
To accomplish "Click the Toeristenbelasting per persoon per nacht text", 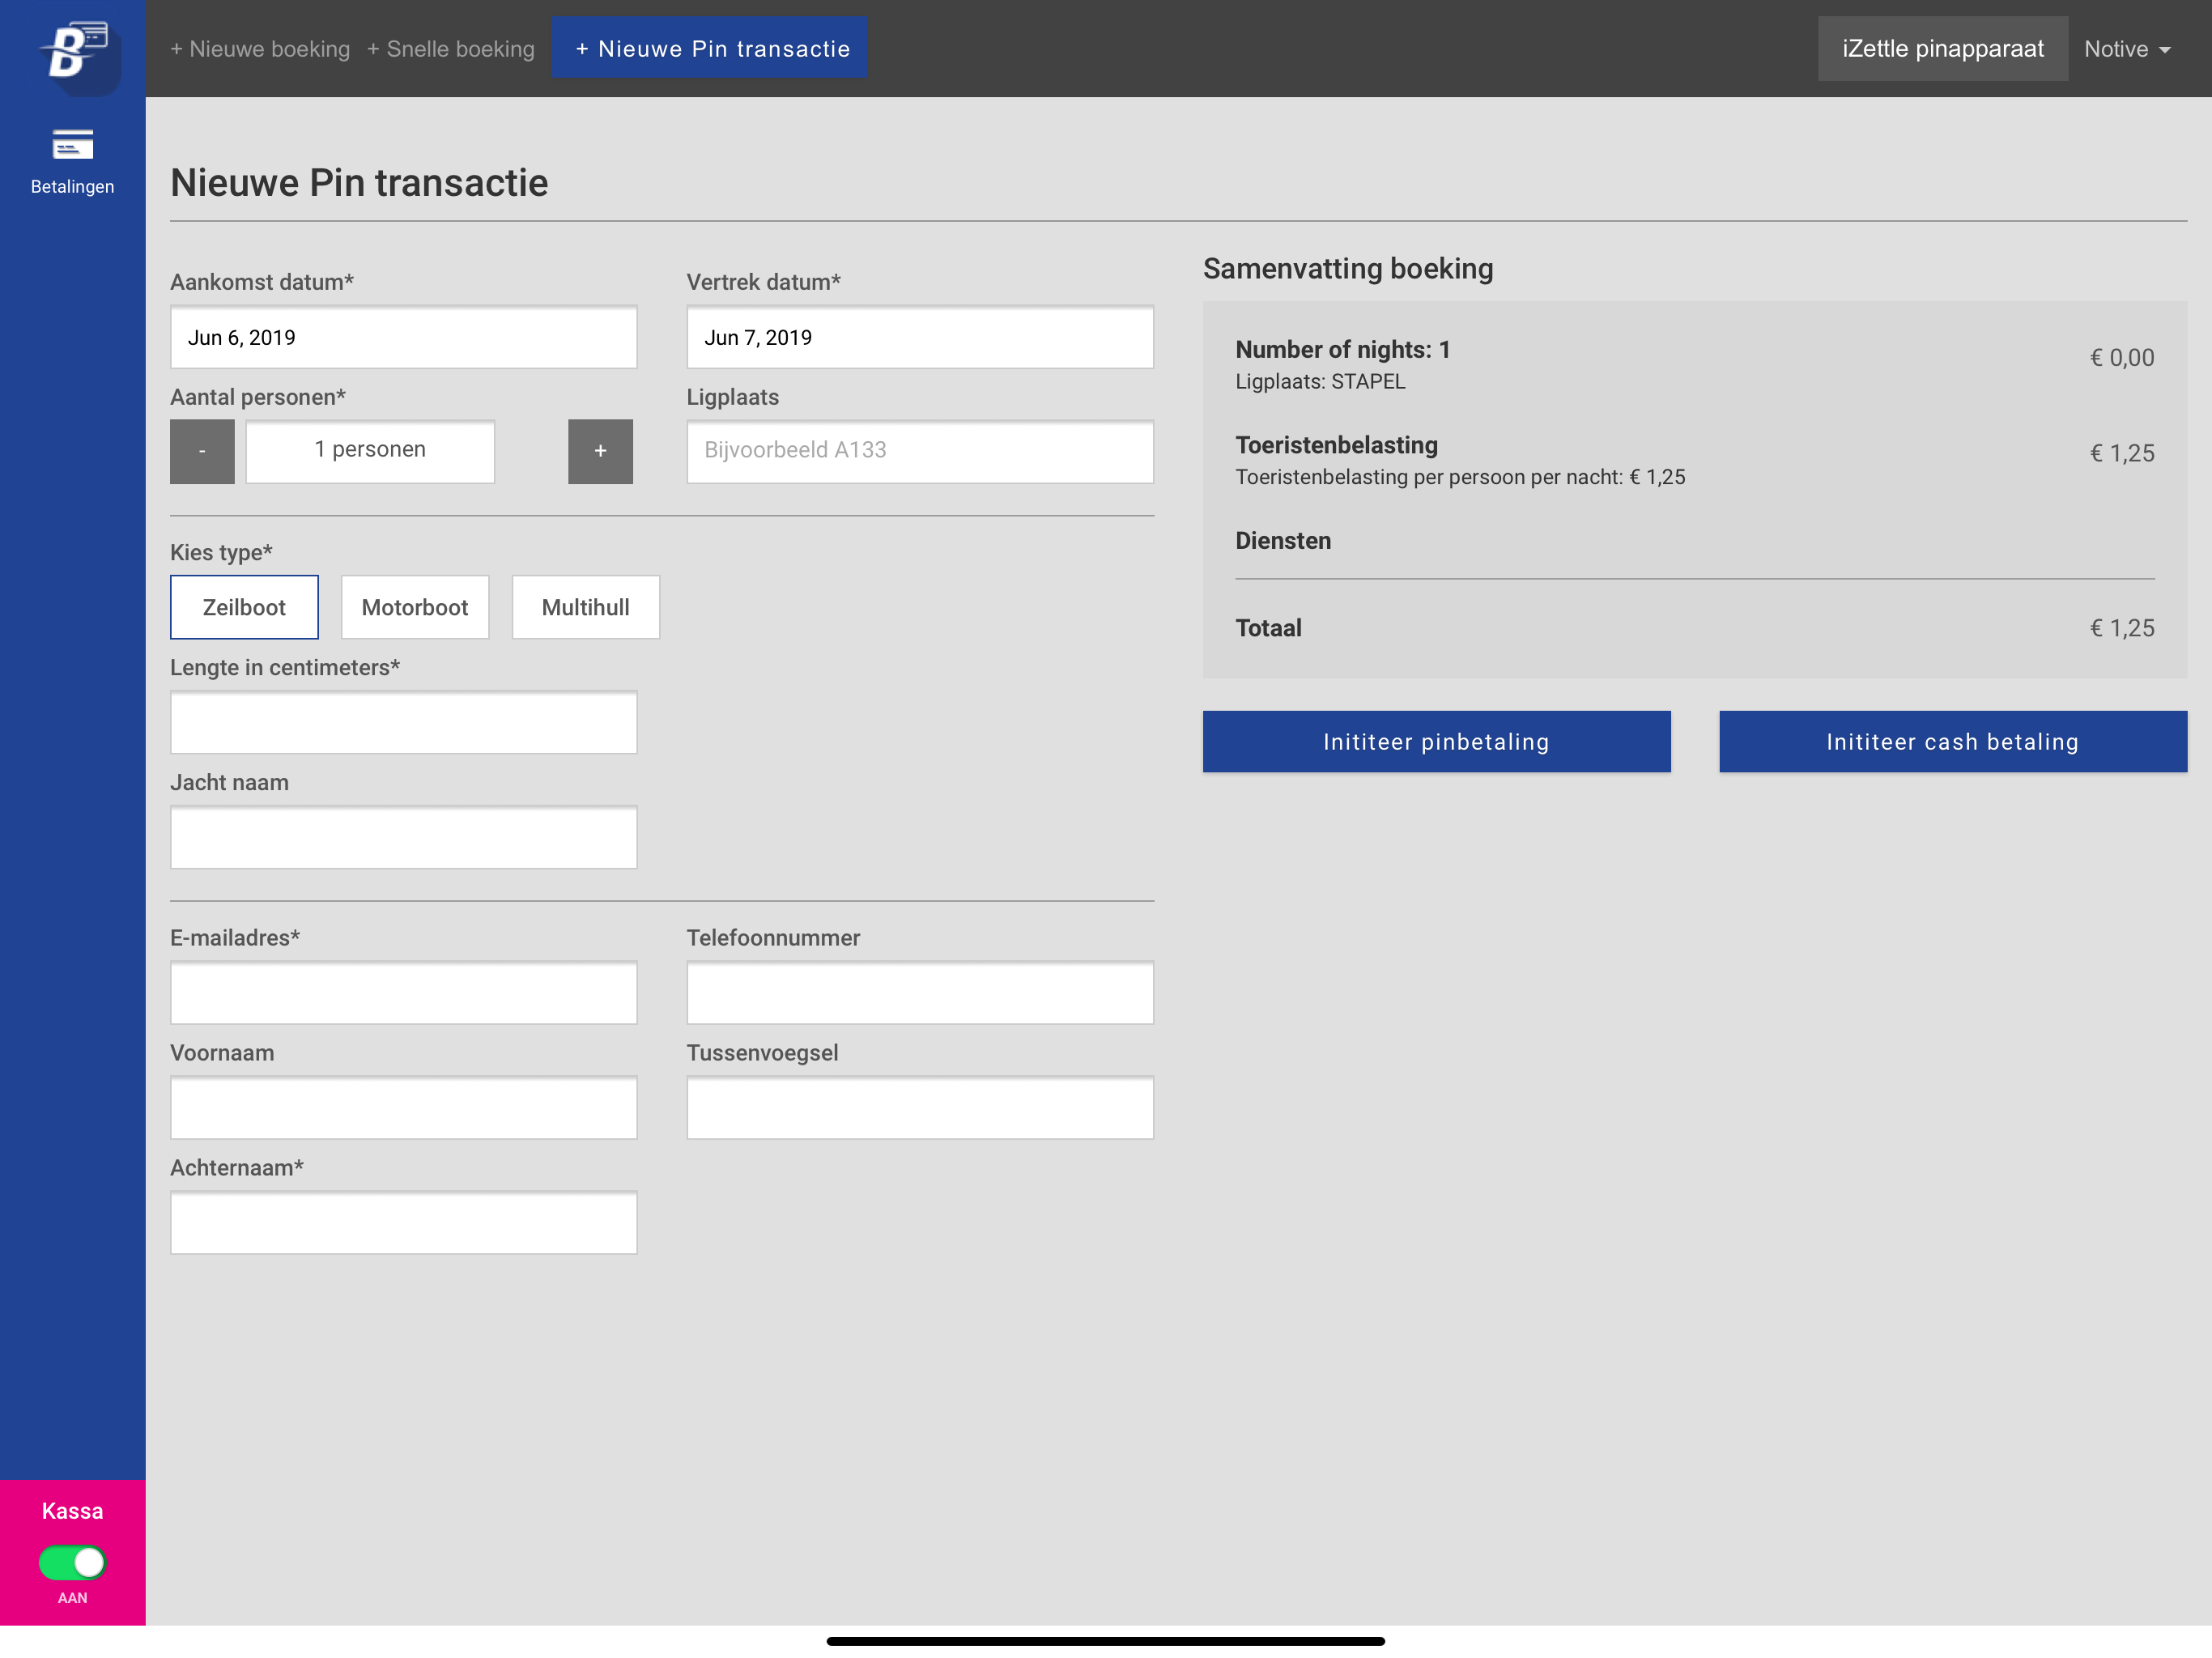I will coord(1460,478).
